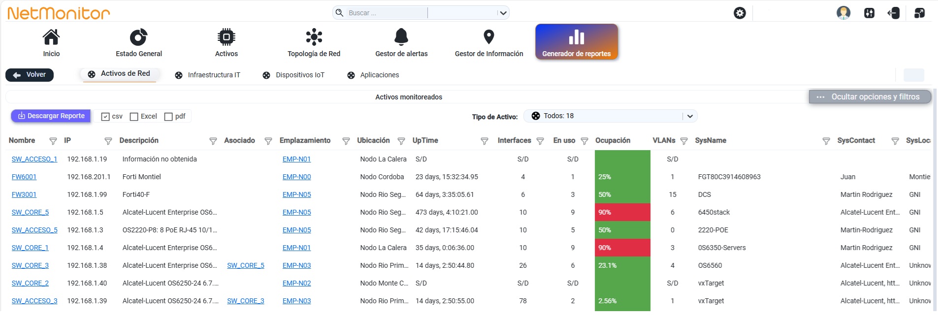Uncheck the csv format checkbox
The height and width of the screenshot is (319, 938).
[105, 117]
